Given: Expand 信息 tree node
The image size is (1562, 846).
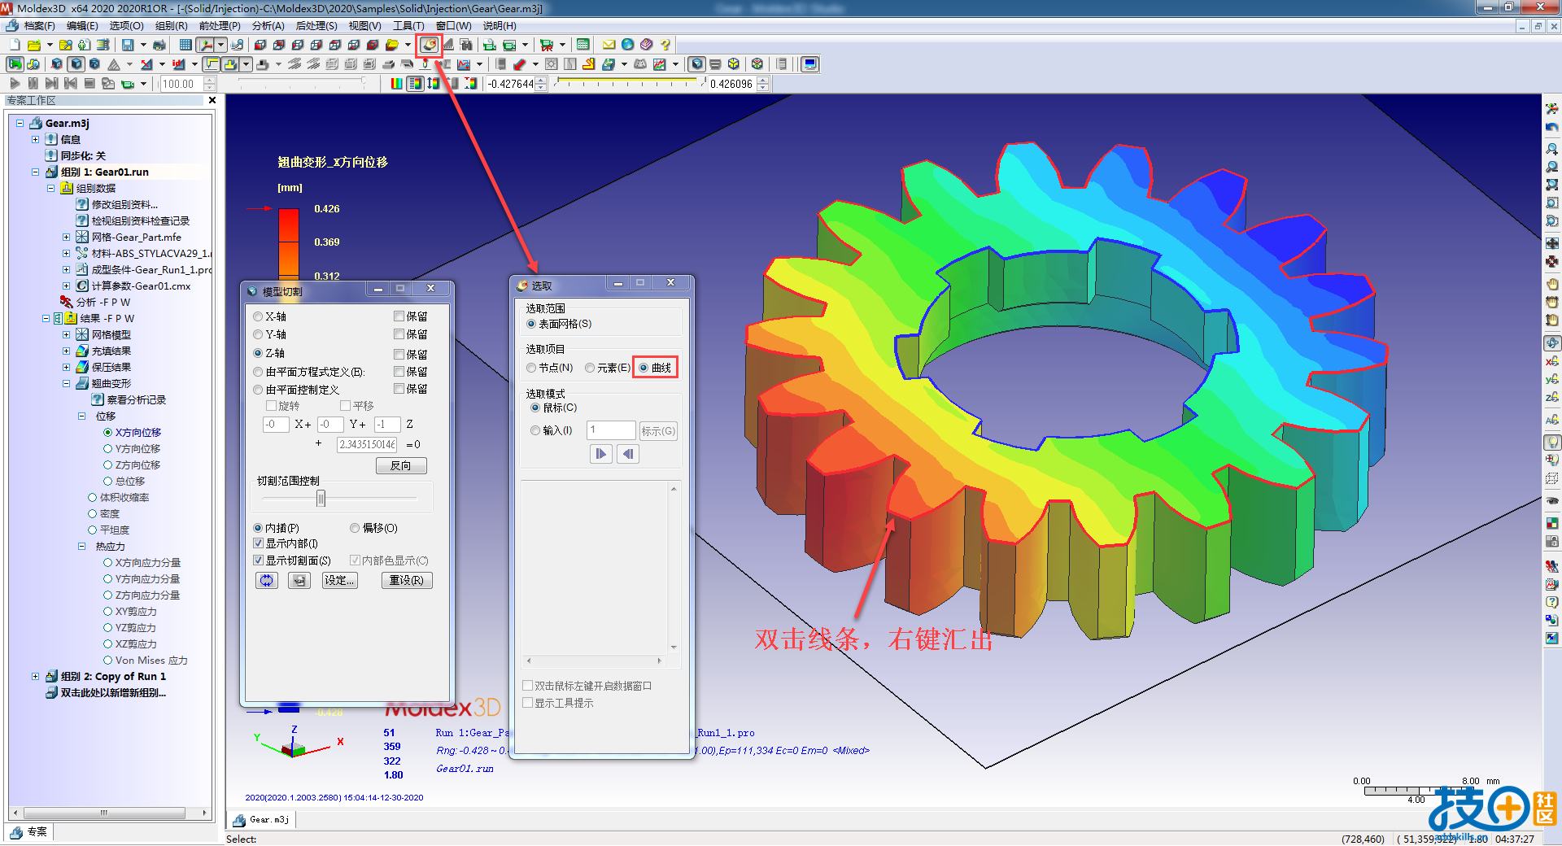Looking at the screenshot, I should pos(35,139).
